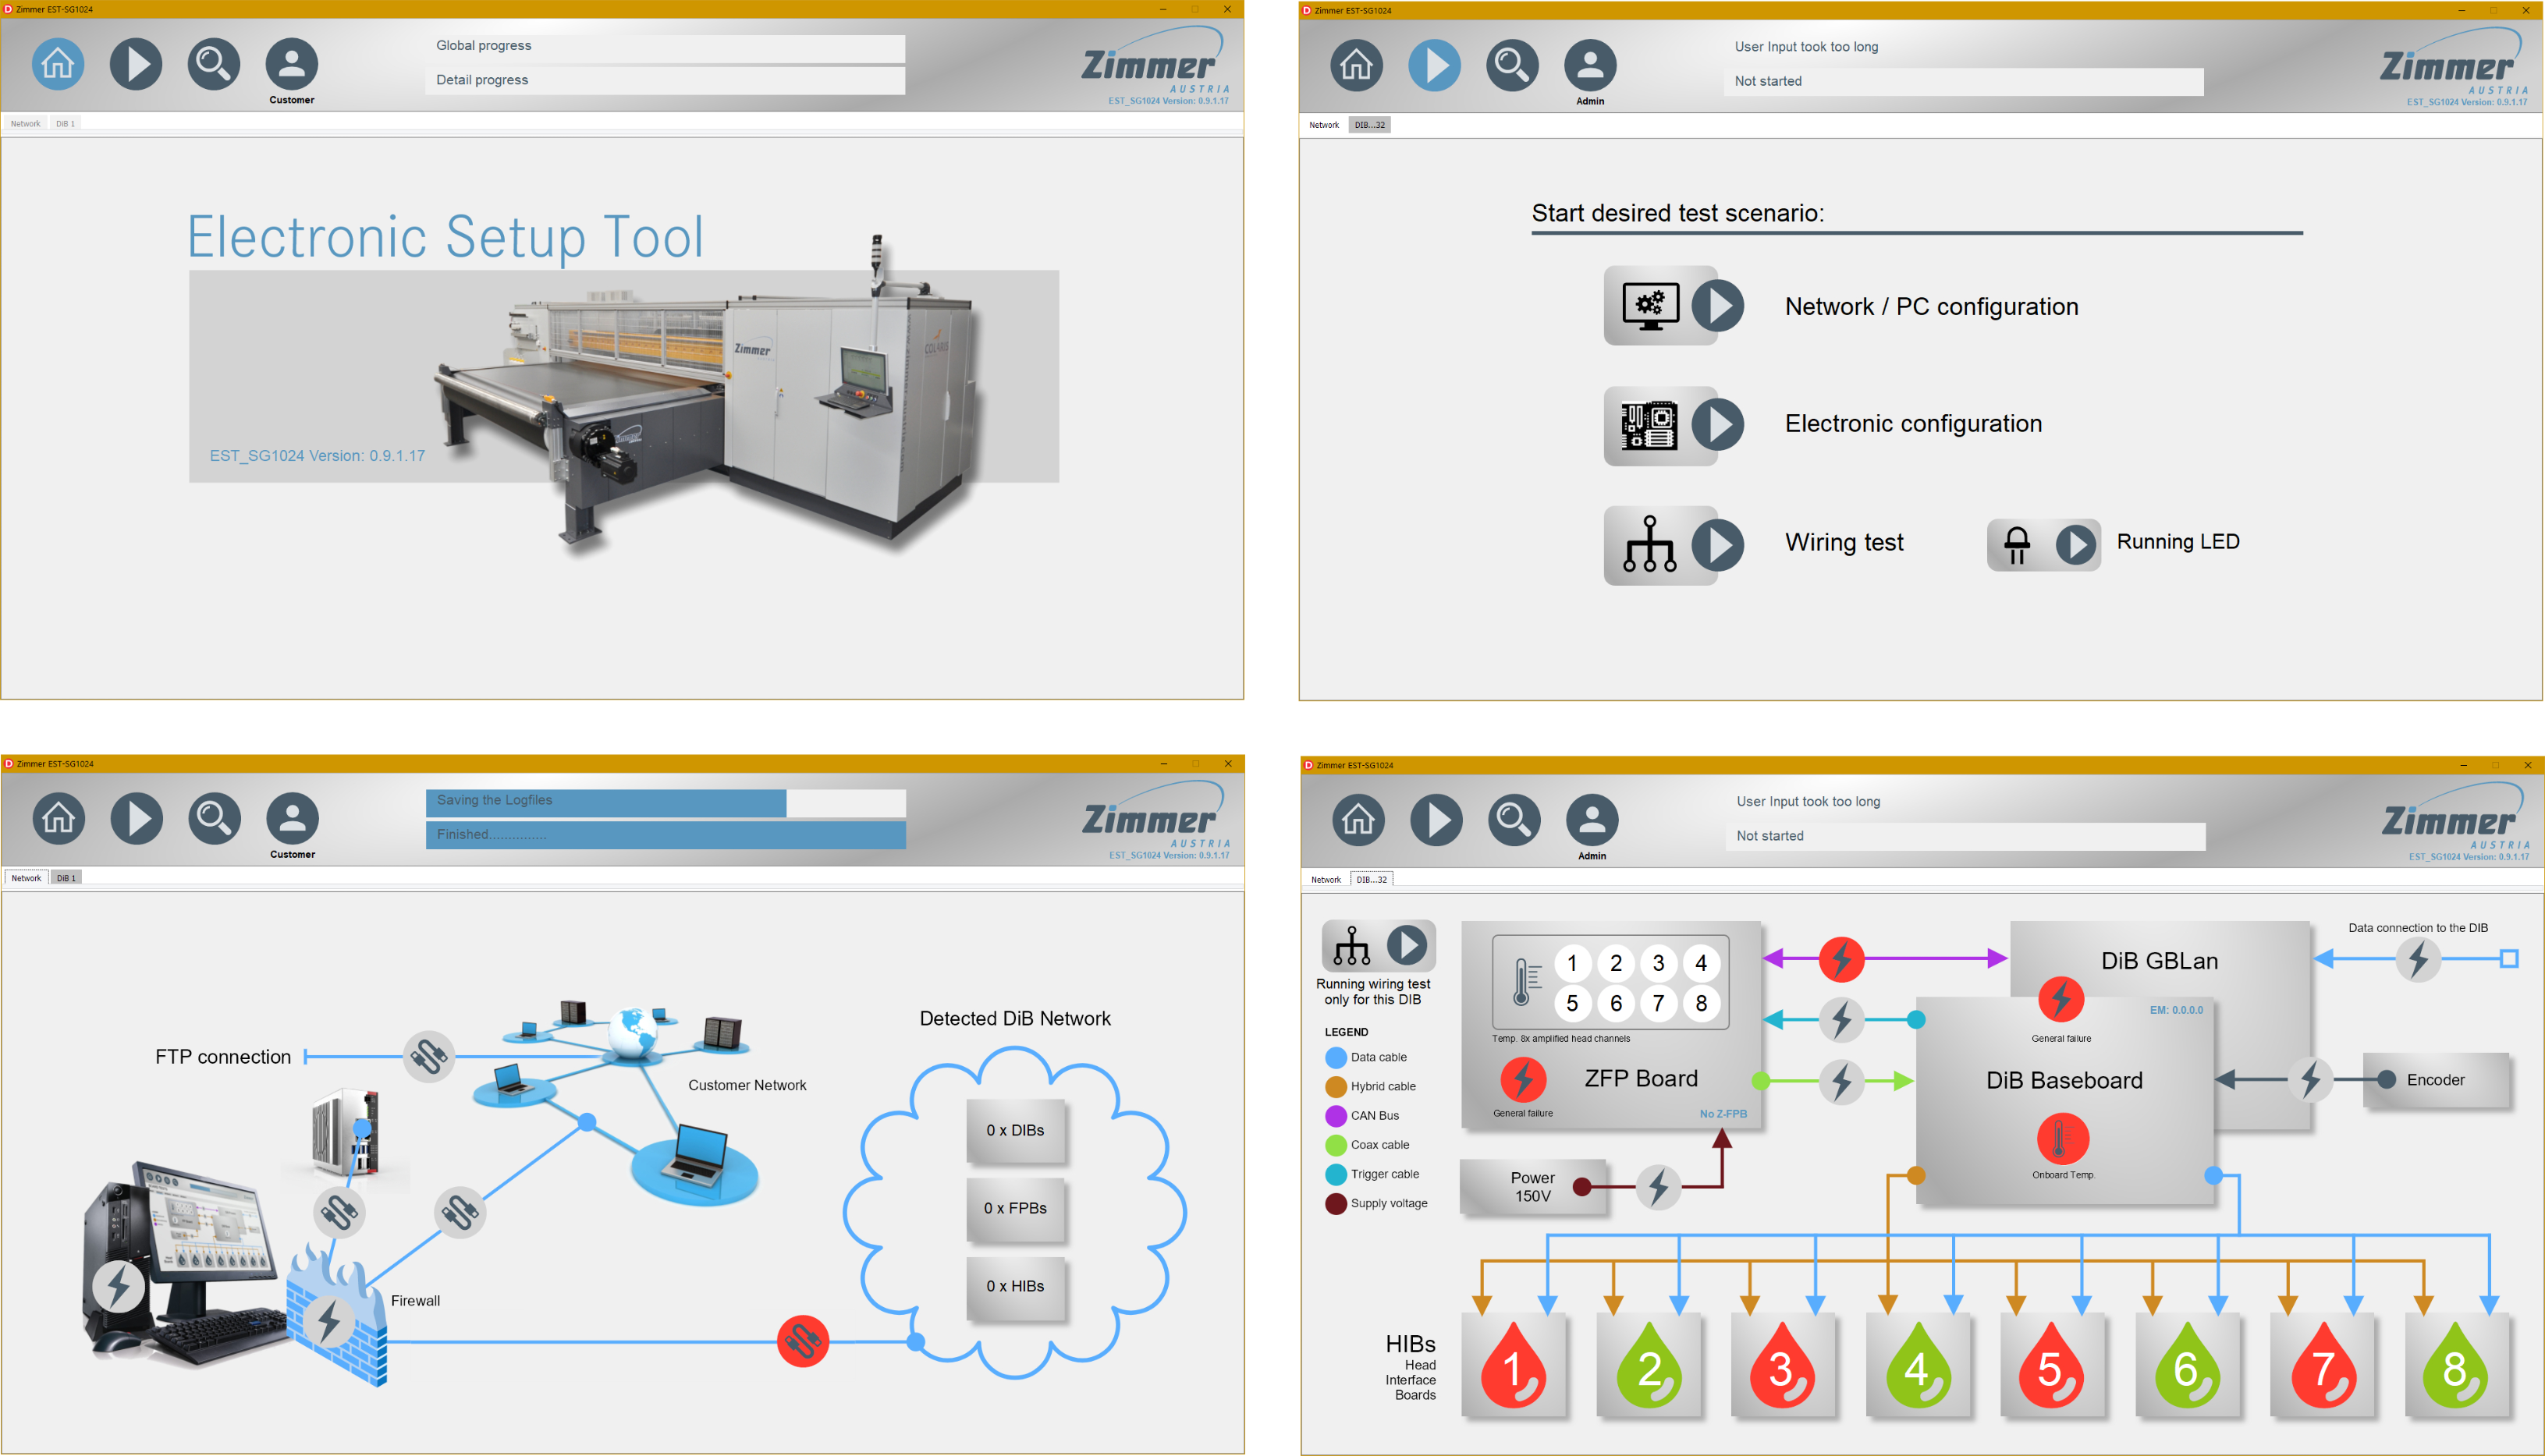Click HIB 7 red drop icon
Viewport: 2545px width, 1456px height.
click(x=2323, y=1366)
